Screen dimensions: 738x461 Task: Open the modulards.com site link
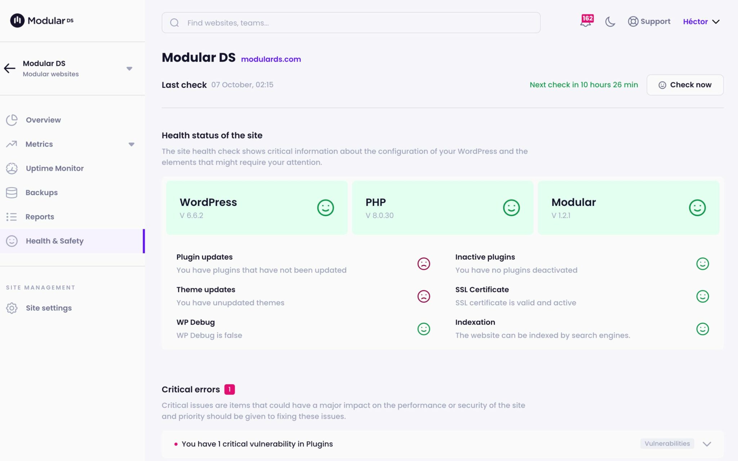coord(271,59)
